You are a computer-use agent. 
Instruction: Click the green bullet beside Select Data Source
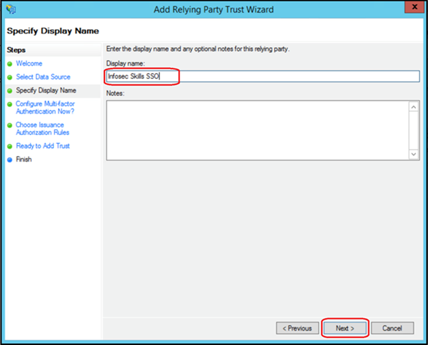(x=10, y=77)
